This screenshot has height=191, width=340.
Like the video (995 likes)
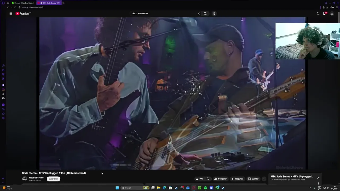[x=199, y=179]
